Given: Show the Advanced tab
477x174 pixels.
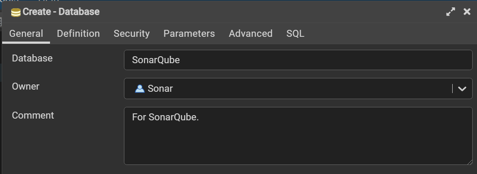Looking at the screenshot, I should (250, 34).
